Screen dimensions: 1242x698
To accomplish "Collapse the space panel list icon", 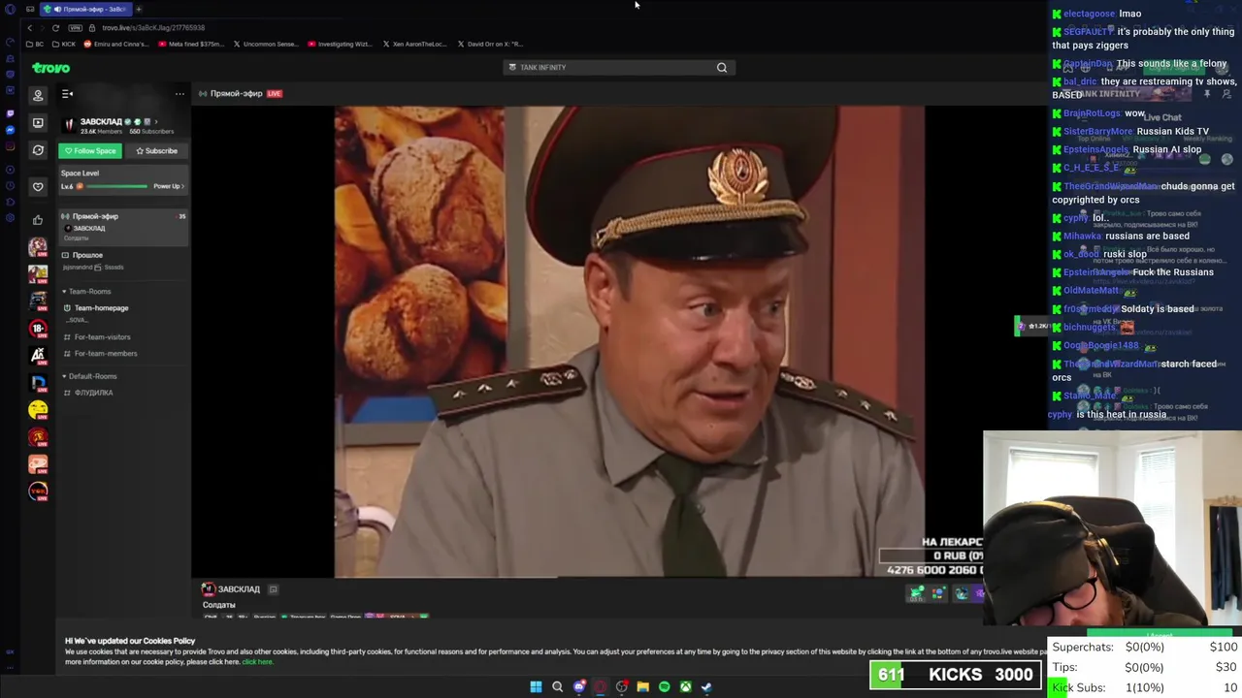I will 67,94.
